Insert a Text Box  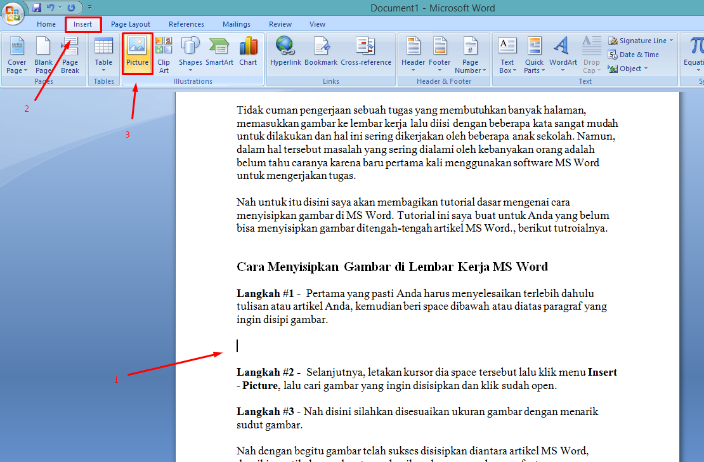[507, 55]
